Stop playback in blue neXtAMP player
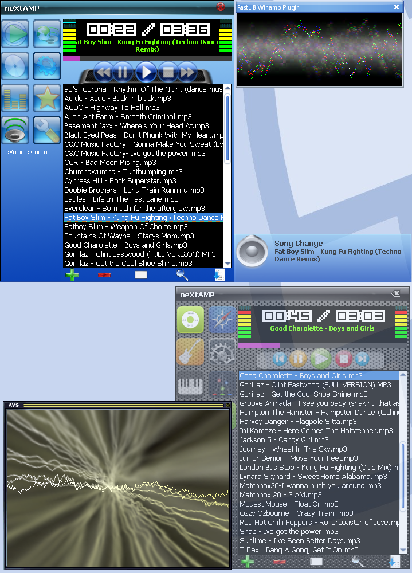 pyautogui.click(x=168, y=72)
